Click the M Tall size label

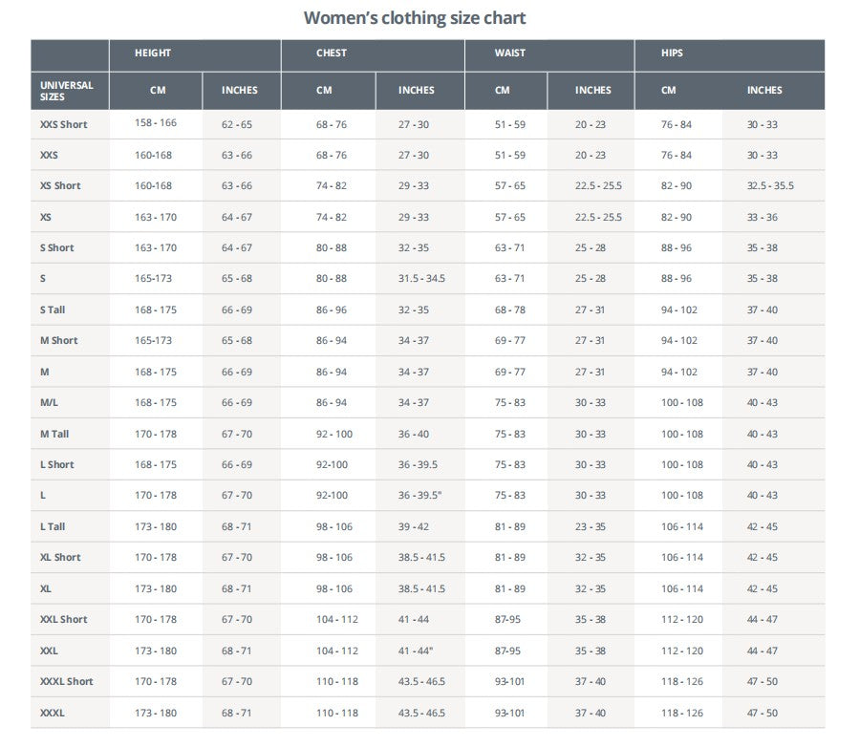[54, 434]
